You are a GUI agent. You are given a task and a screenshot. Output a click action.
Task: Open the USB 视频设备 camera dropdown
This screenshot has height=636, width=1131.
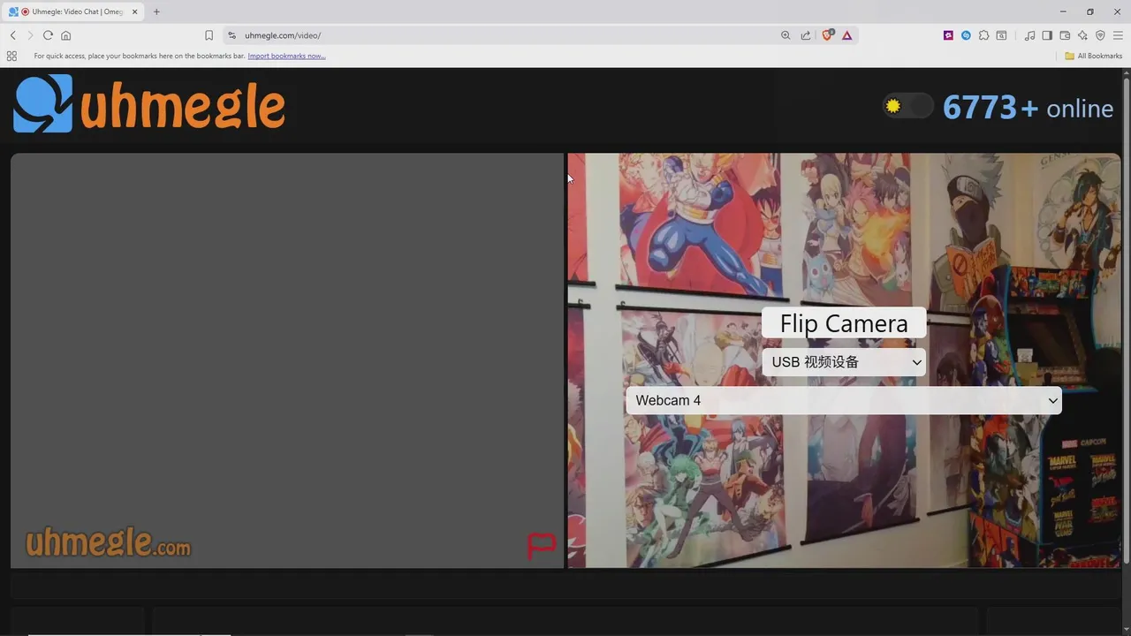pyautogui.click(x=844, y=362)
